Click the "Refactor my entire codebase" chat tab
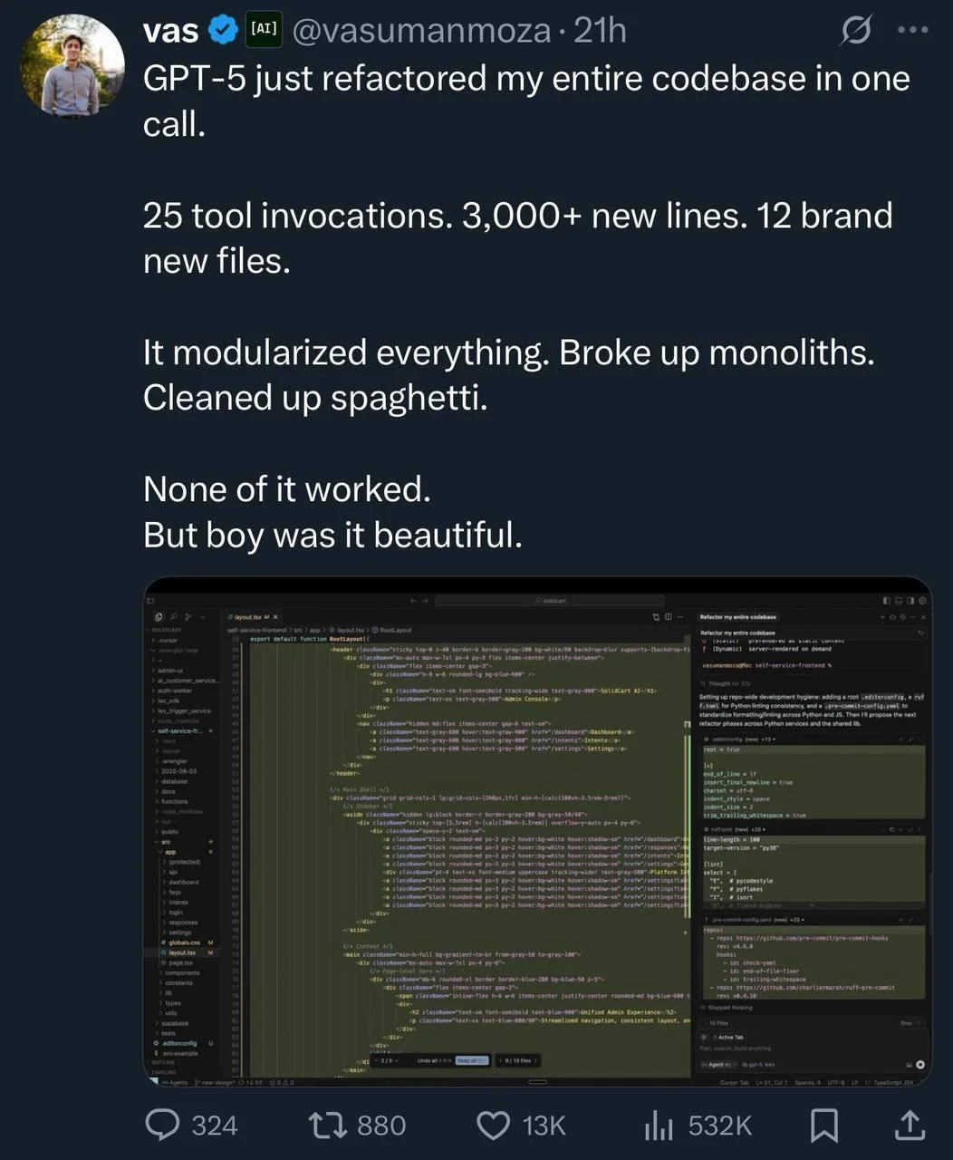 pos(737,617)
